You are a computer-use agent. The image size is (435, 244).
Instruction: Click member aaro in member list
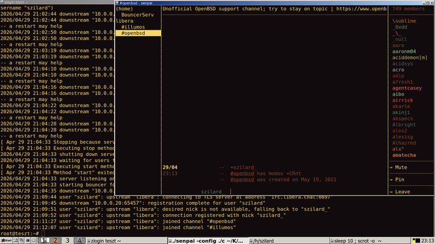(x=398, y=45)
